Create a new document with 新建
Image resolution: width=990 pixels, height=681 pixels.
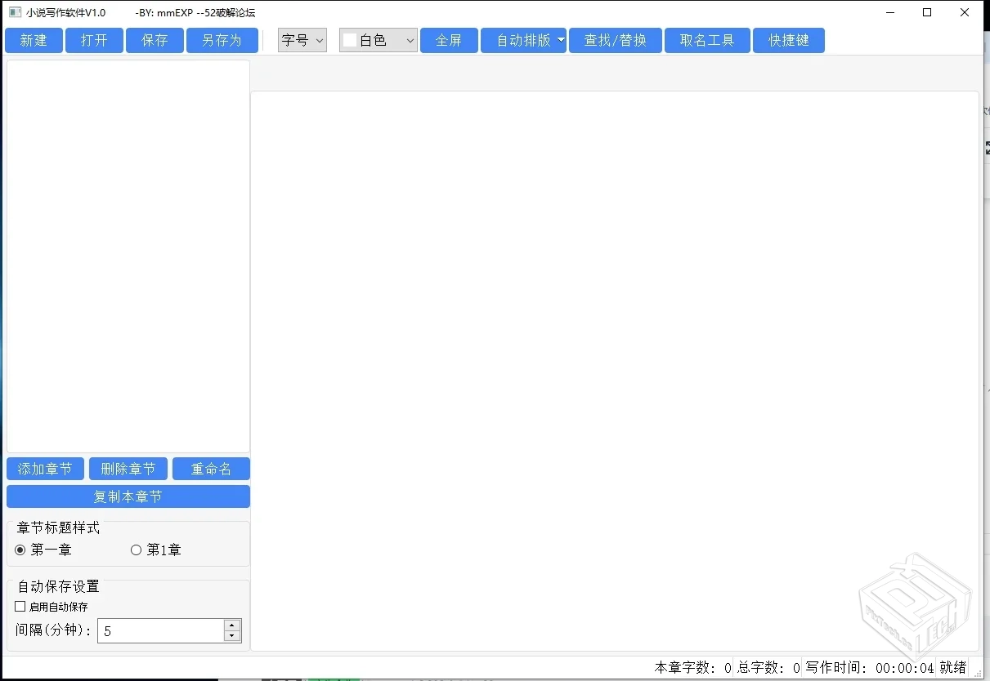pos(34,40)
